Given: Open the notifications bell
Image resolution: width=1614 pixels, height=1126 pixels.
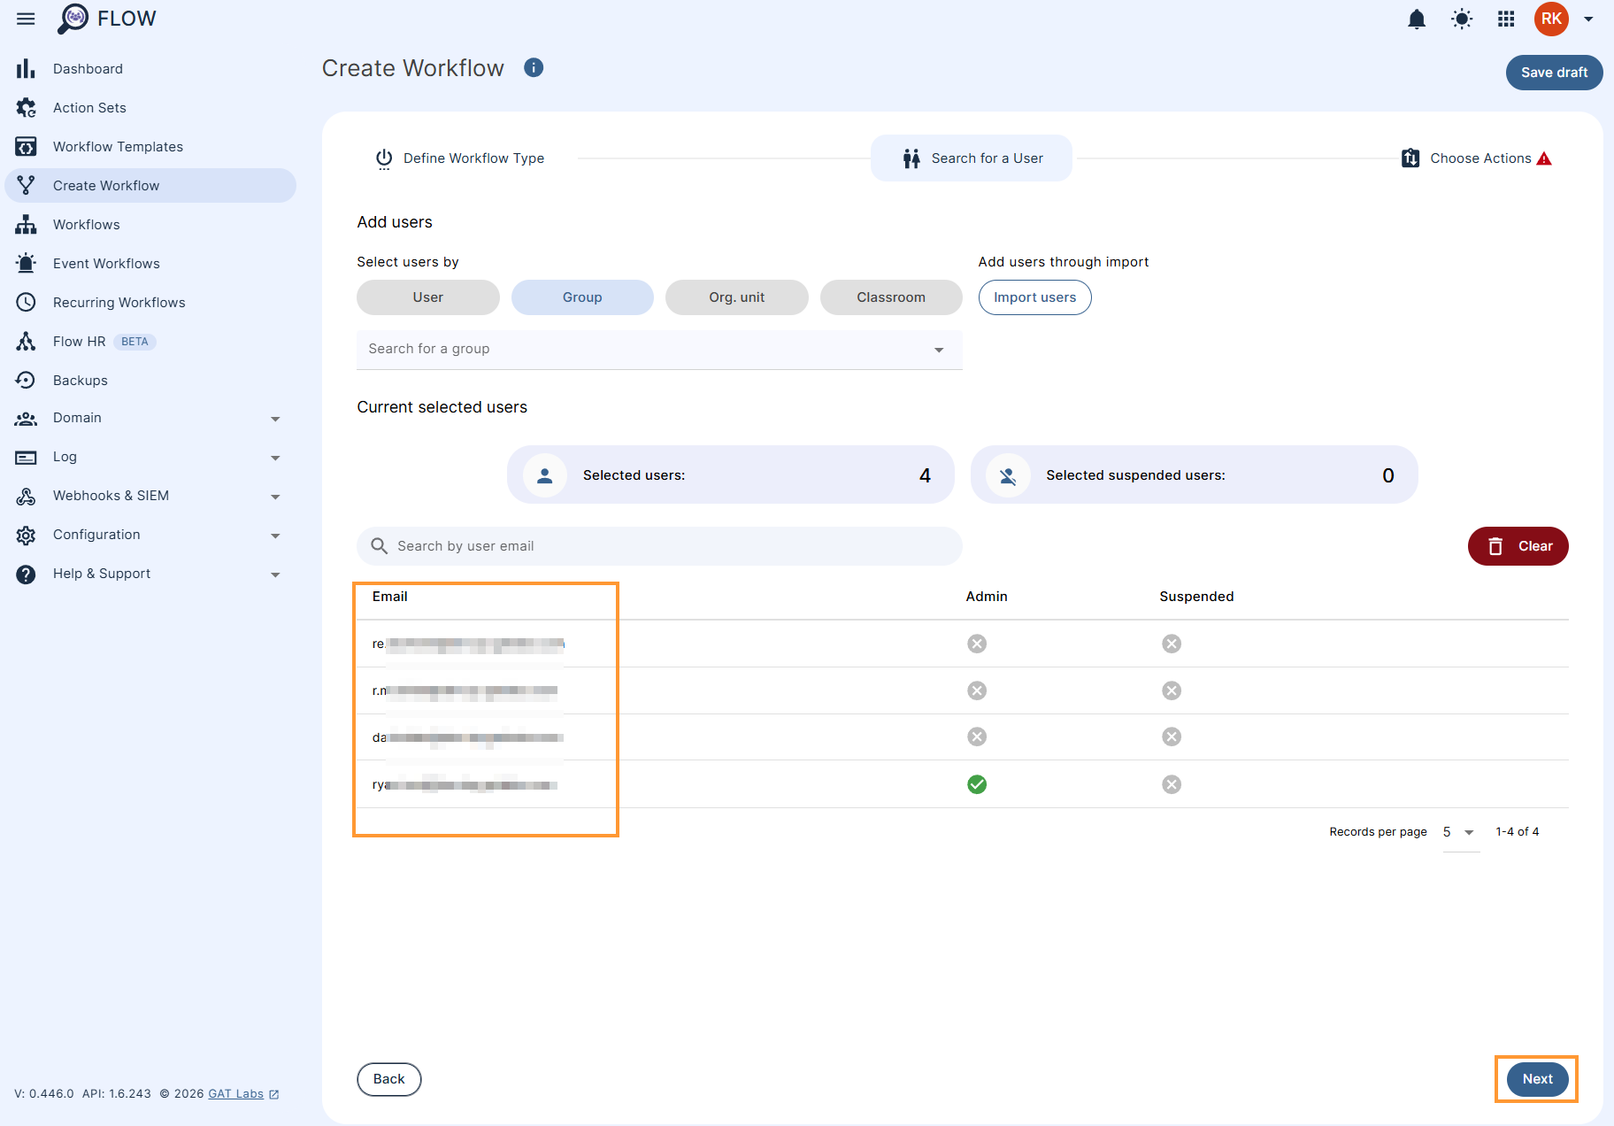Looking at the screenshot, I should (1417, 19).
